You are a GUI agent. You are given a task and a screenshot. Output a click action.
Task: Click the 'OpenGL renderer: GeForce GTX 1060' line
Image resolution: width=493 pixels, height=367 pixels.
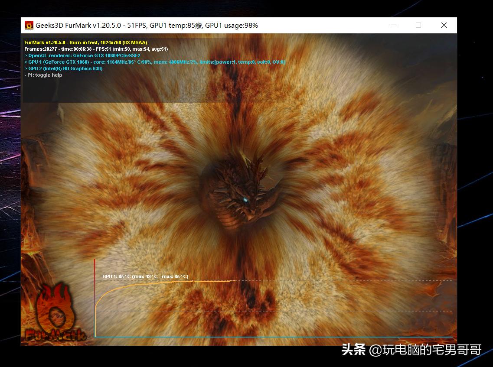pyautogui.click(x=82, y=55)
